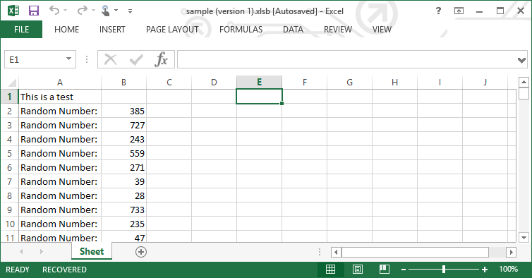Save the workbook with the floppy icon
Image resolution: width=532 pixels, height=278 pixels.
[x=34, y=11]
